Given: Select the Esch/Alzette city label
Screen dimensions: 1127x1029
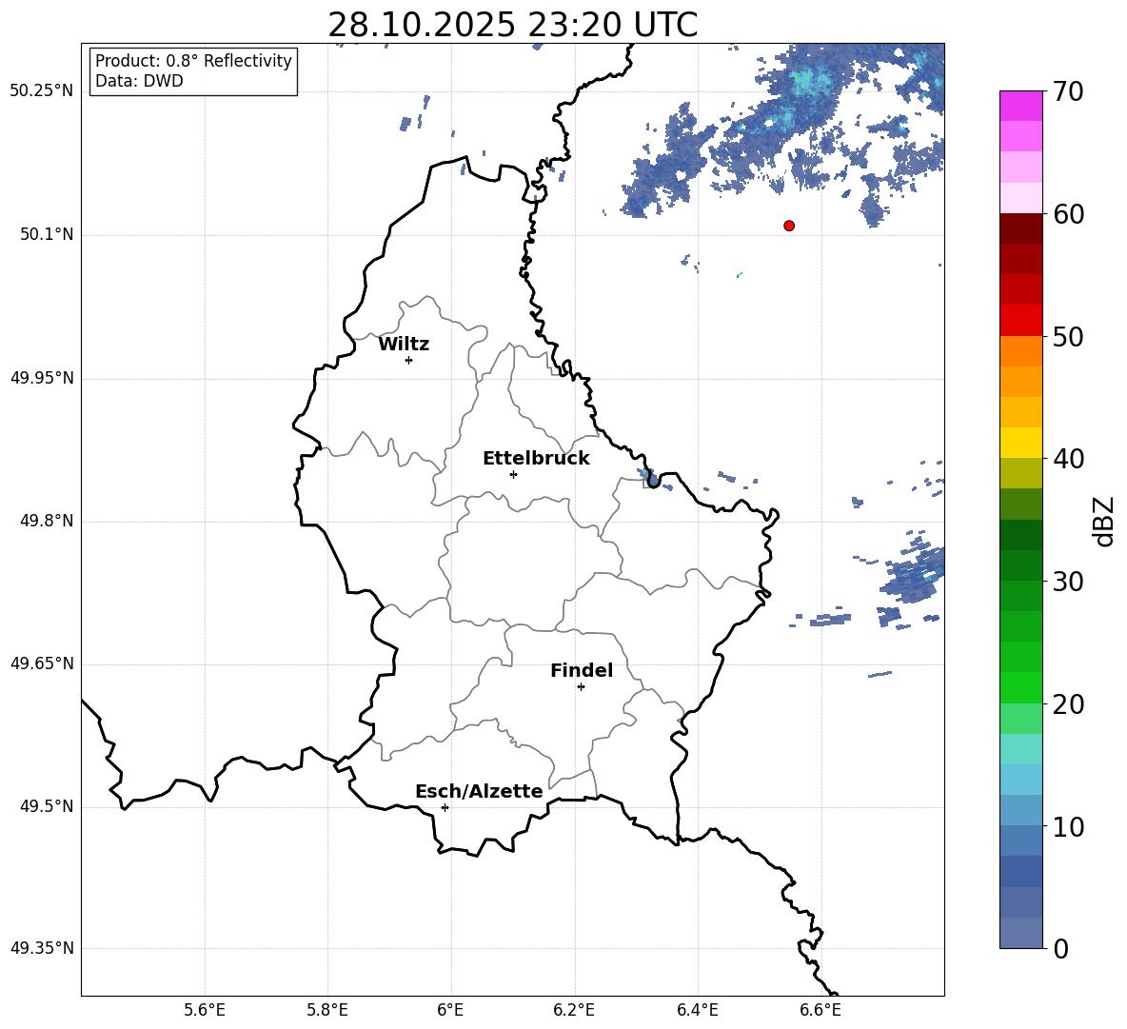Looking at the screenshot, I should [x=479, y=791].
